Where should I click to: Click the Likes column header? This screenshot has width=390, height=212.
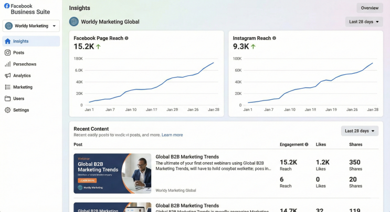[321, 144]
